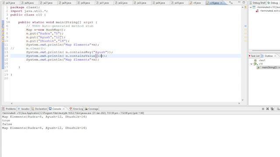280x157 pixels.
Task: Close the c10.java editor tab
Action: coord(221,3)
